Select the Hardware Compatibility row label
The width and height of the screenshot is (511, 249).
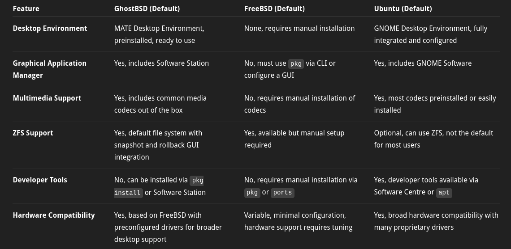tap(54, 215)
